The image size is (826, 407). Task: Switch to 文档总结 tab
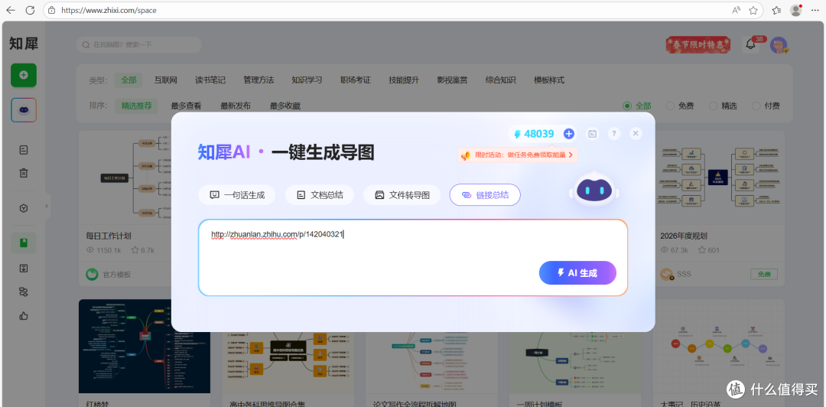tap(320, 194)
